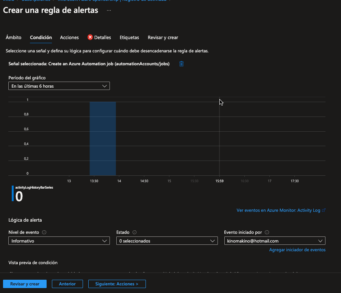Open the ellipsis menu next to page title

coord(109,11)
